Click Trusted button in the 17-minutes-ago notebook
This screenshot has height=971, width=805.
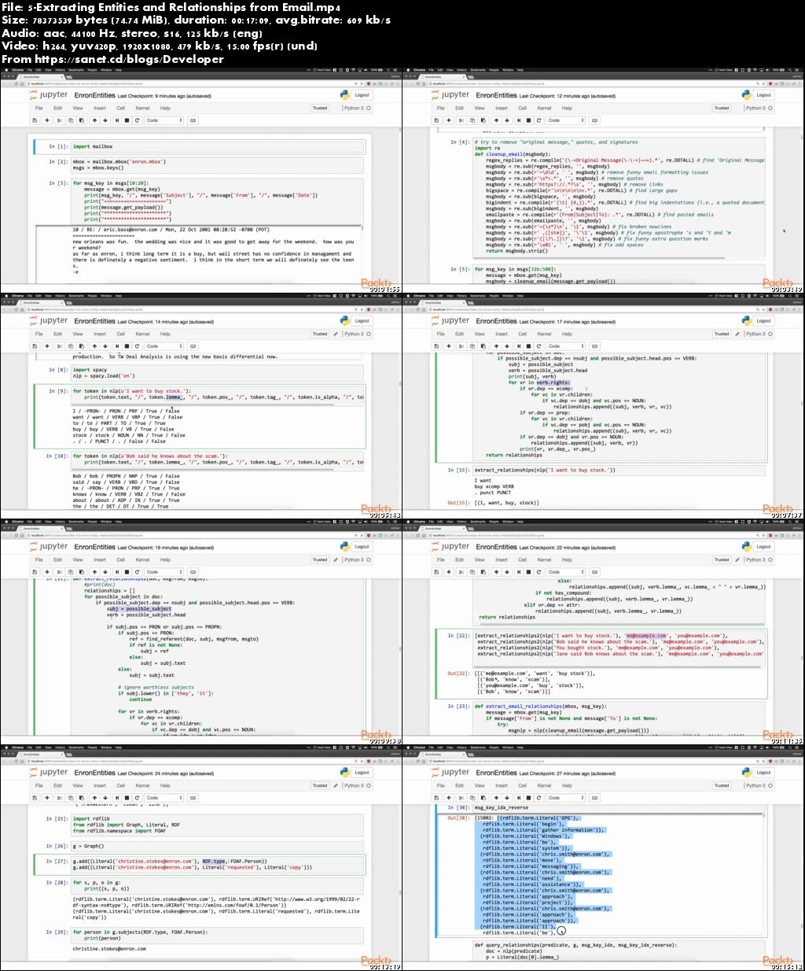coord(722,334)
